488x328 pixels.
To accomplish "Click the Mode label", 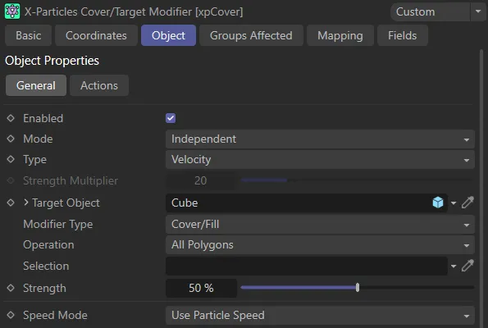I will pyautogui.click(x=38, y=139).
